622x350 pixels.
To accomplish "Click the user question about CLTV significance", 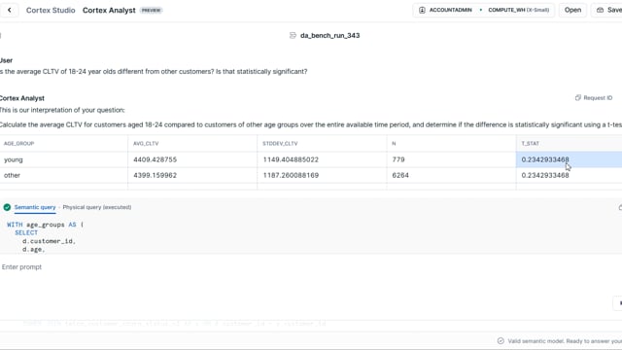I will (154, 71).
